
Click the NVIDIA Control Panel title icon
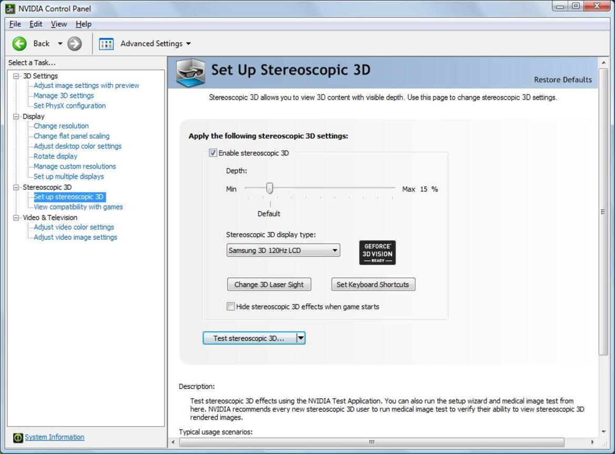[x=10, y=8]
